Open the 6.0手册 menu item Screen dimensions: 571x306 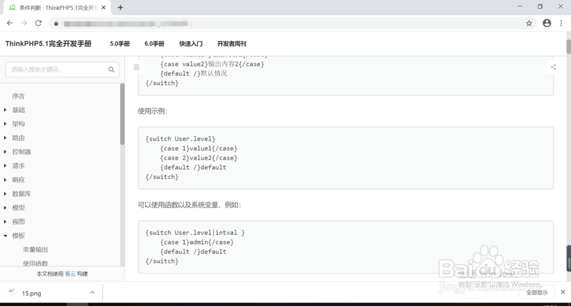pyautogui.click(x=154, y=44)
